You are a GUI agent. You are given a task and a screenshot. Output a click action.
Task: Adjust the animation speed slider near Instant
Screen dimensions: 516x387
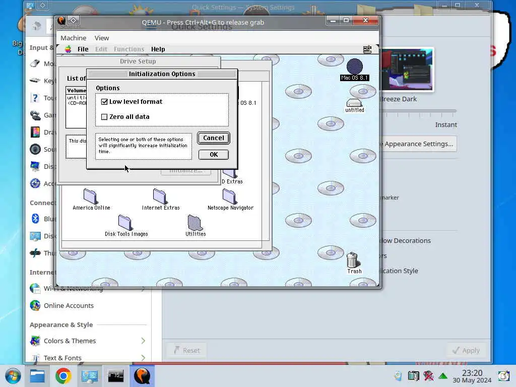click(x=418, y=111)
